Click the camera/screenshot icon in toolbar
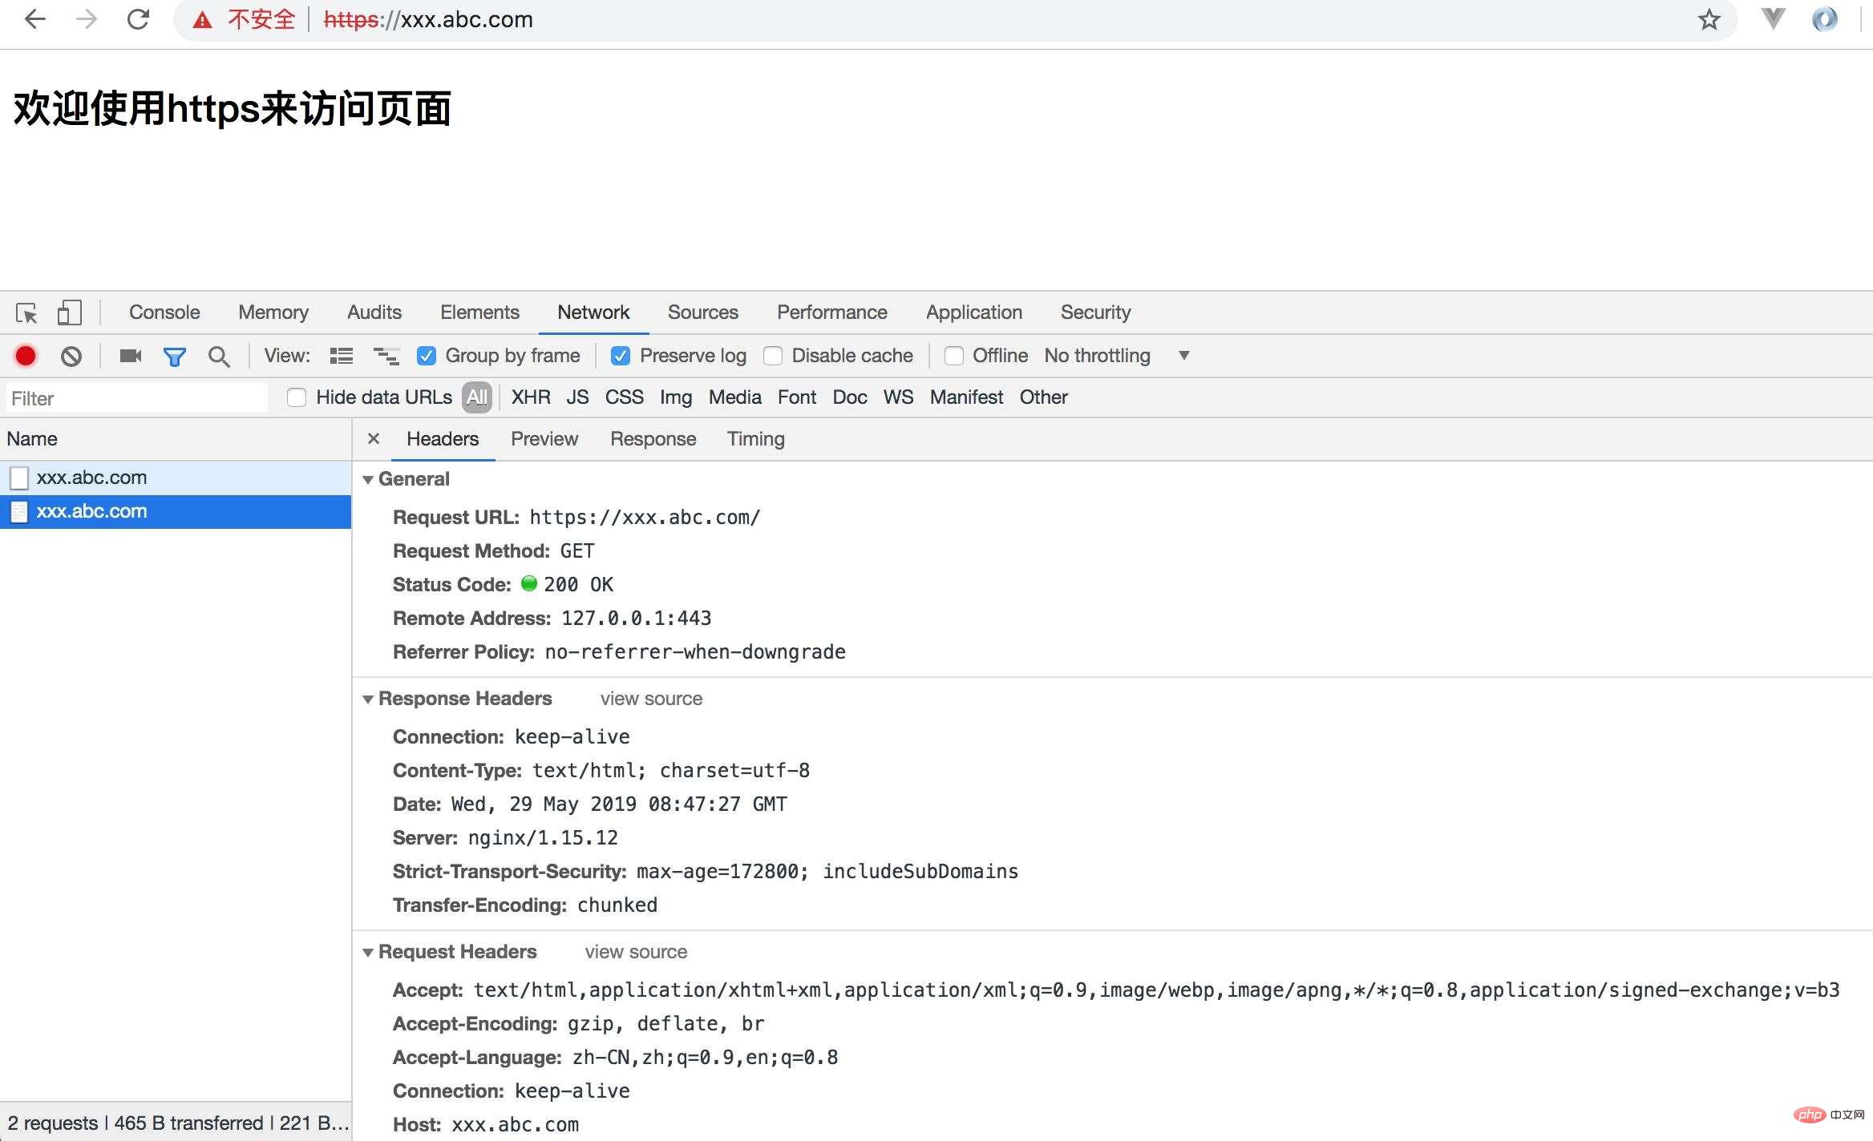The image size is (1873, 1141). (130, 356)
